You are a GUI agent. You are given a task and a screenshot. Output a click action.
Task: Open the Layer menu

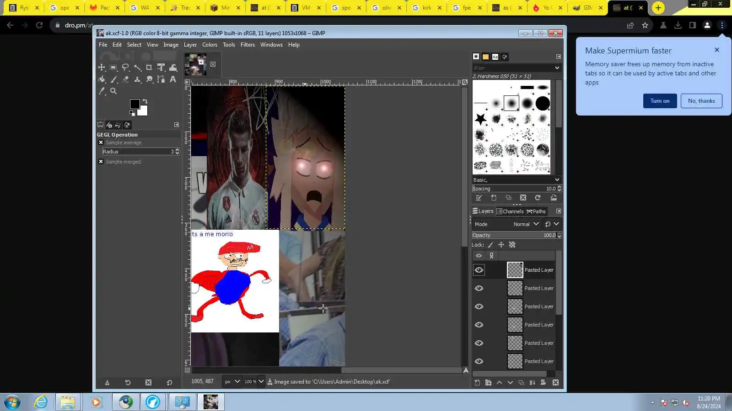click(190, 45)
